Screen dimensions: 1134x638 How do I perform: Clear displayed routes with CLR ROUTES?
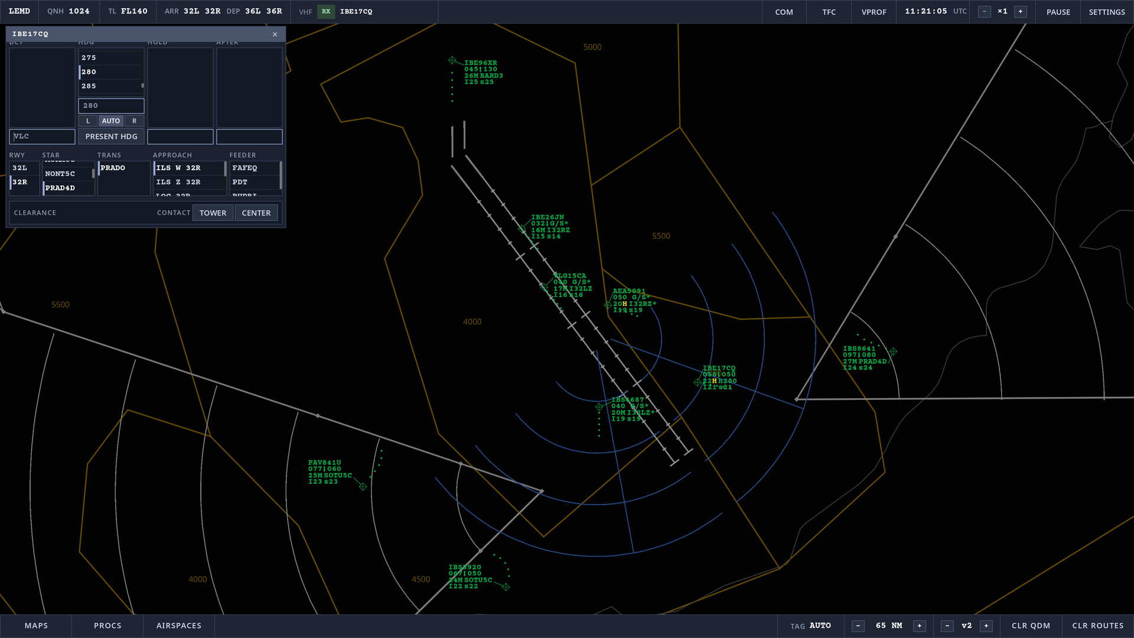(x=1098, y=626)
